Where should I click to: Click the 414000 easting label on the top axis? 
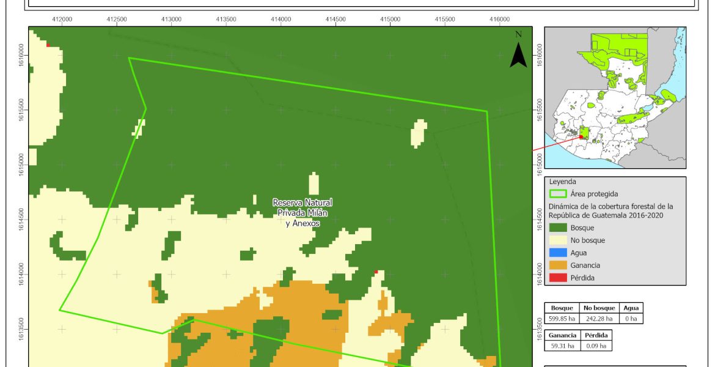(280, 20)
